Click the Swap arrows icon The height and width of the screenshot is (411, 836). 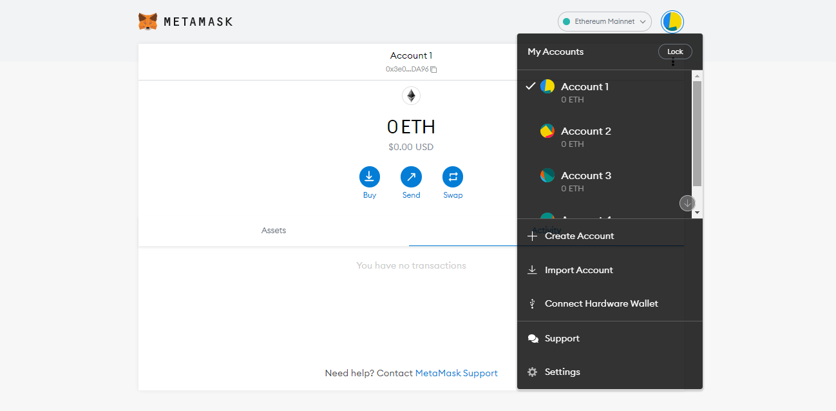coord(453,177)
